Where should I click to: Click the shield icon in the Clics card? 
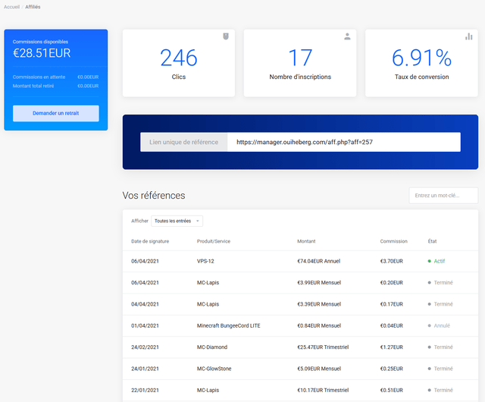(225, 36)
